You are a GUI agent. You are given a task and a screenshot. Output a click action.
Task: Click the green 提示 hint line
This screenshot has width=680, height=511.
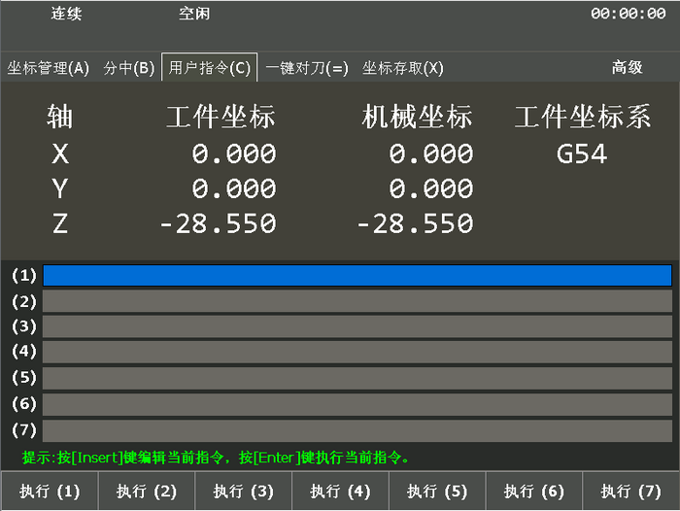(x=216, y=458)
